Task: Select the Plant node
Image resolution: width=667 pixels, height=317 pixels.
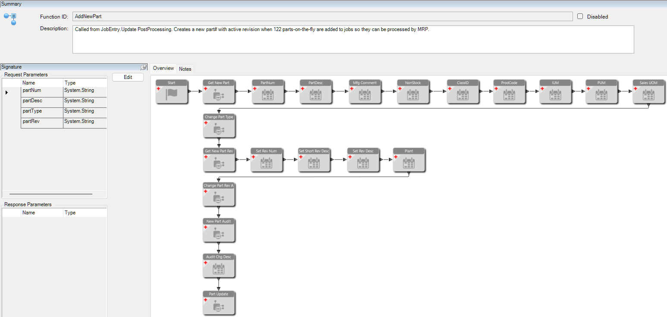Action: tap(409, 160)
